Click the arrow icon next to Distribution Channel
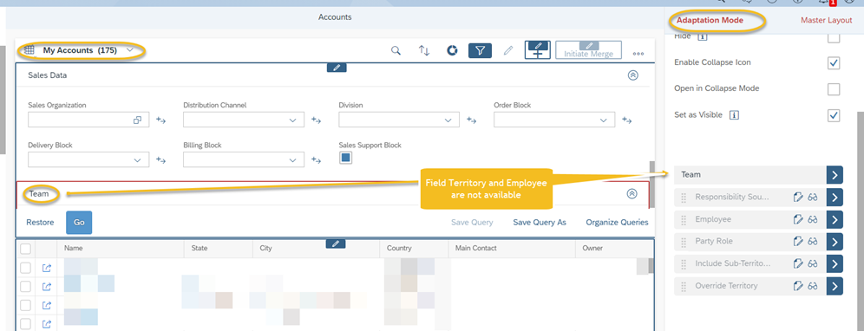This screenshot has width=864, height=331. coord(317,120)
